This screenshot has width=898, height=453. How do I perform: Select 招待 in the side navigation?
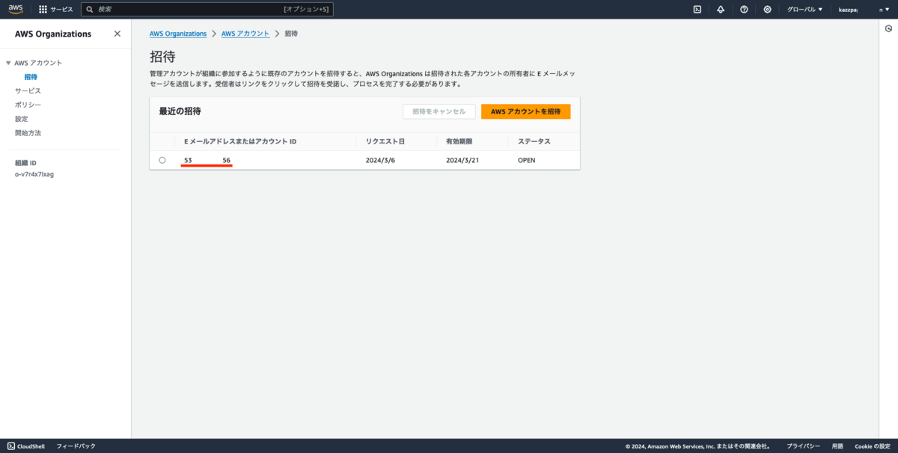click(x=30, y=77)
